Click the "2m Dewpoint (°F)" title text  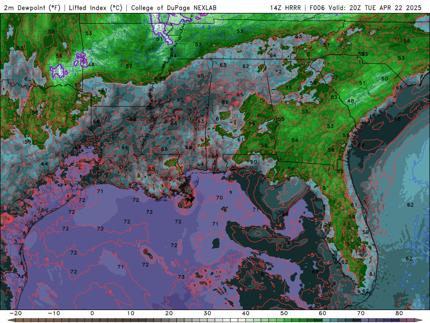[x=32, y=8]
